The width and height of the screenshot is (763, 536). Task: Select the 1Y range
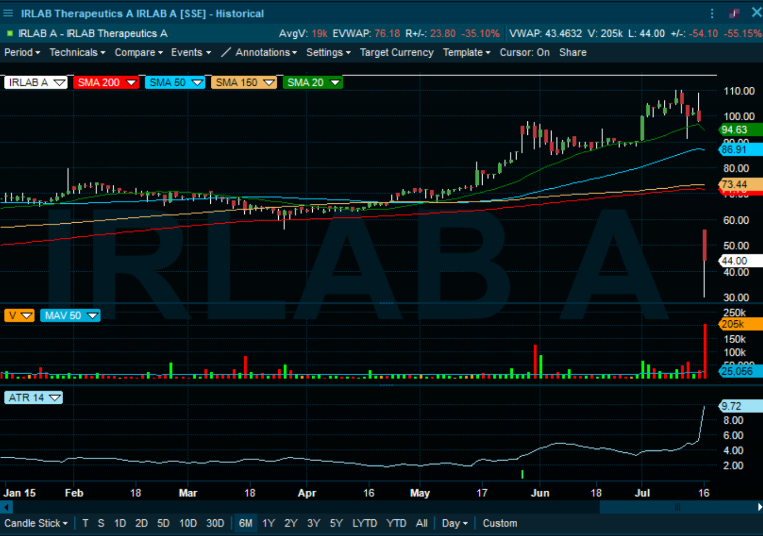tap(269, 523)
